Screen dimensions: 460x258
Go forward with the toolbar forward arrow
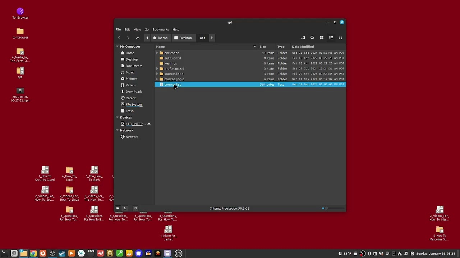[x=128, y=38]
